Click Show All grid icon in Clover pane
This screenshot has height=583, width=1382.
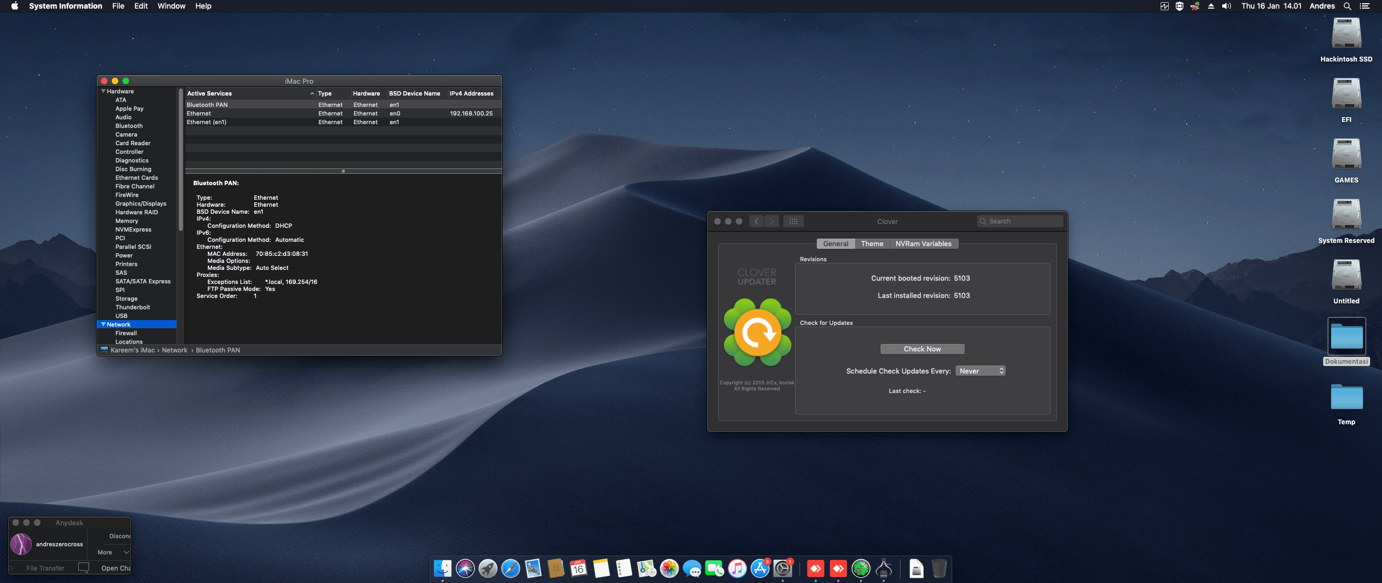(x=793, y=221)
